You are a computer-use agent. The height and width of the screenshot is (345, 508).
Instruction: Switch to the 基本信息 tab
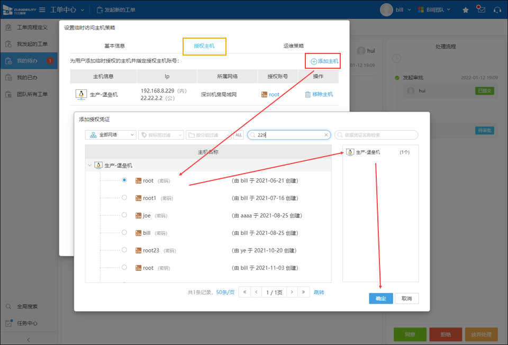(115, 46)
